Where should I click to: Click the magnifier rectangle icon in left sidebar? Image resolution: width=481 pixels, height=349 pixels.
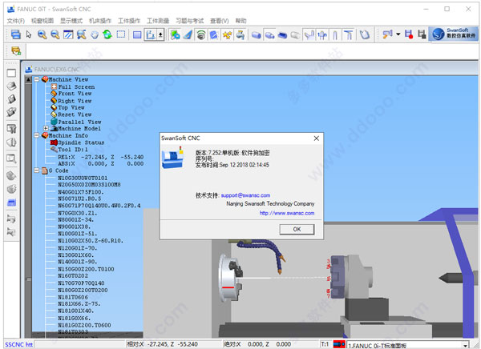[x=11, y=158]
